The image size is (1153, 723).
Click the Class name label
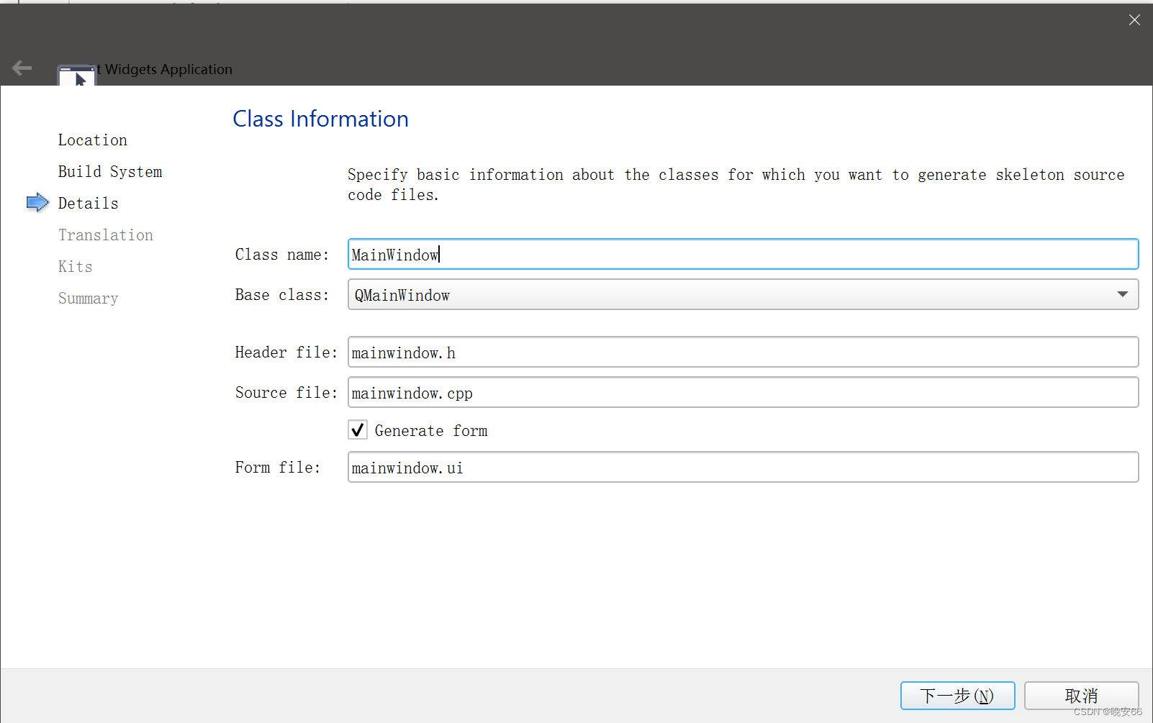[282, 255]
